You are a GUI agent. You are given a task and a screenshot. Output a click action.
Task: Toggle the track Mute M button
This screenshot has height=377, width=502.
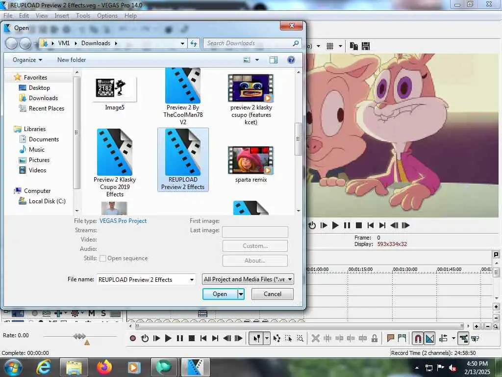pyautogui.click(x=92, y=313)
